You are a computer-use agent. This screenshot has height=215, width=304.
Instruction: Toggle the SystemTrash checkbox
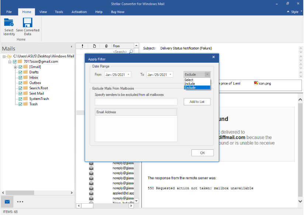click(x=20, y=99)
